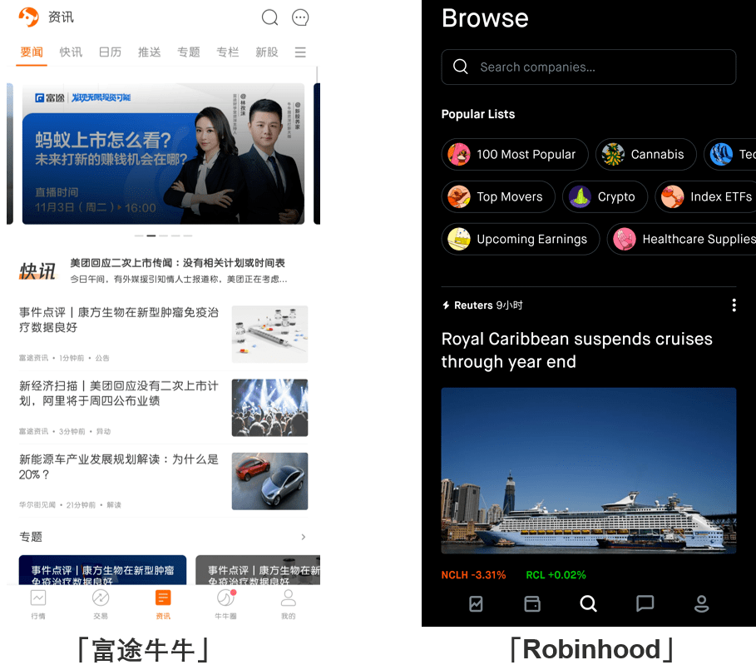Click the Search companies input field
Viewport: 756px width, 665px height.
588,67
